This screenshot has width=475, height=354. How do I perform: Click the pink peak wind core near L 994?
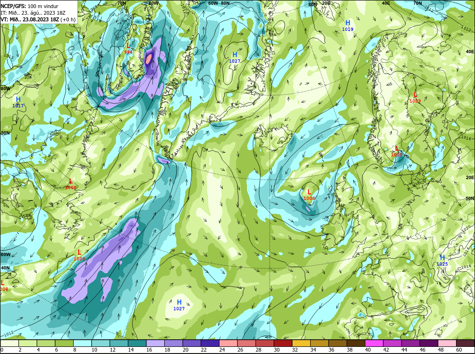pos(148,58)
